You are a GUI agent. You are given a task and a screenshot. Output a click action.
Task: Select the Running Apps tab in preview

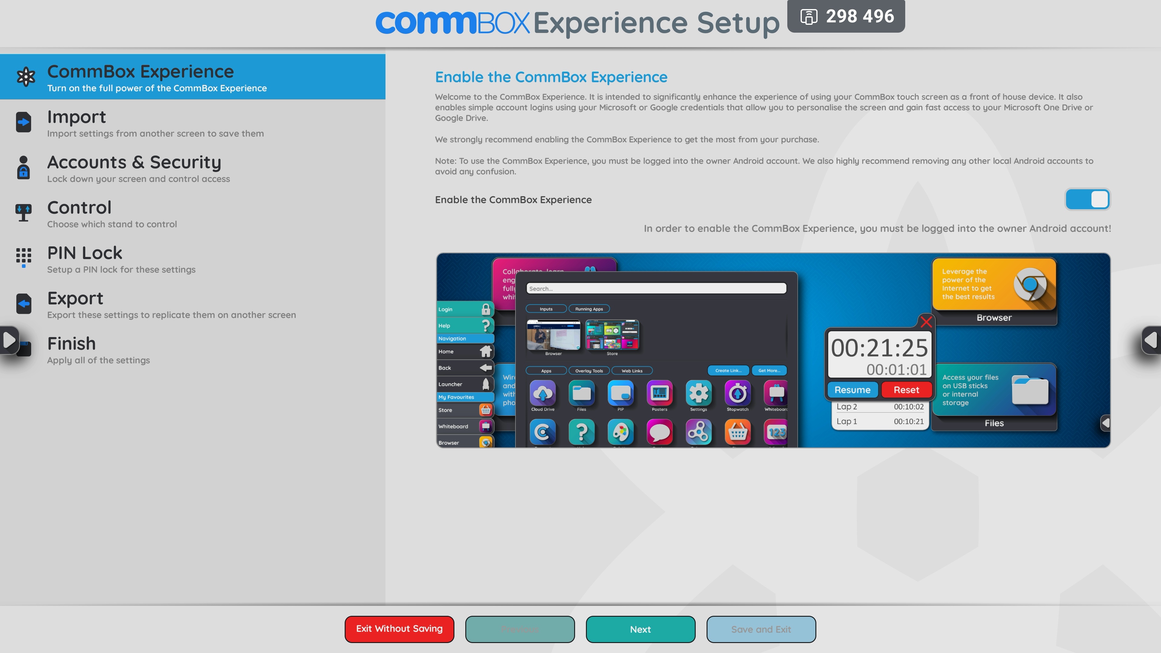tap(589, 309)
